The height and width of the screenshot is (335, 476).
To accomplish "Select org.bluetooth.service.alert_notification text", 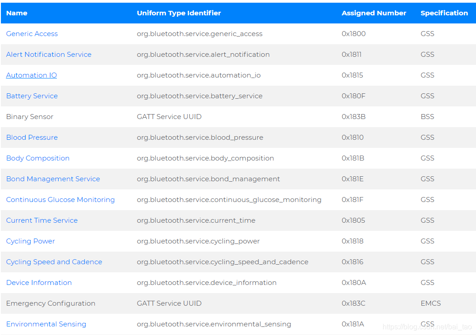I will (203, 54).
